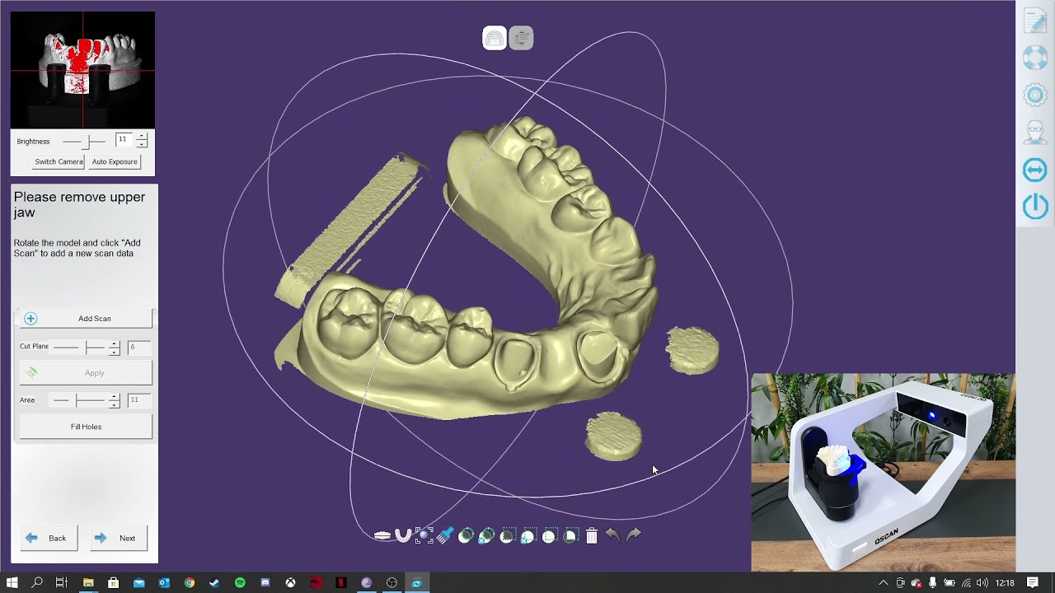Click the 'Please remove upper jaw' text
The width and height of the screenshot is (1055, 593).
pyautogui.click(x=79, y=204)
